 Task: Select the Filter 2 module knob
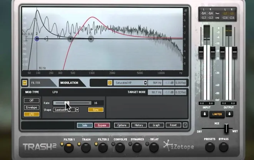(x=103, y=148)
